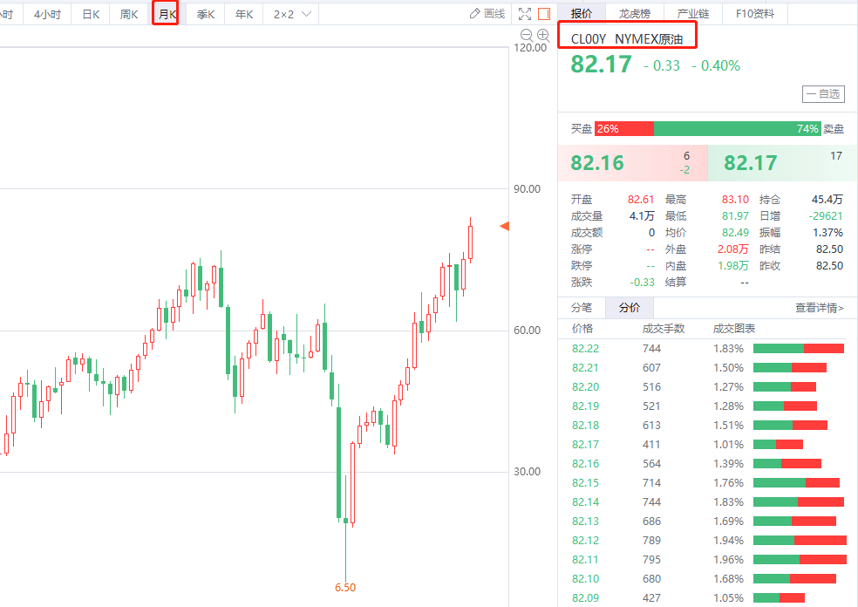
Task: Click the 买盘/卖盘 ratio bar
Action: tap(707, 128)
